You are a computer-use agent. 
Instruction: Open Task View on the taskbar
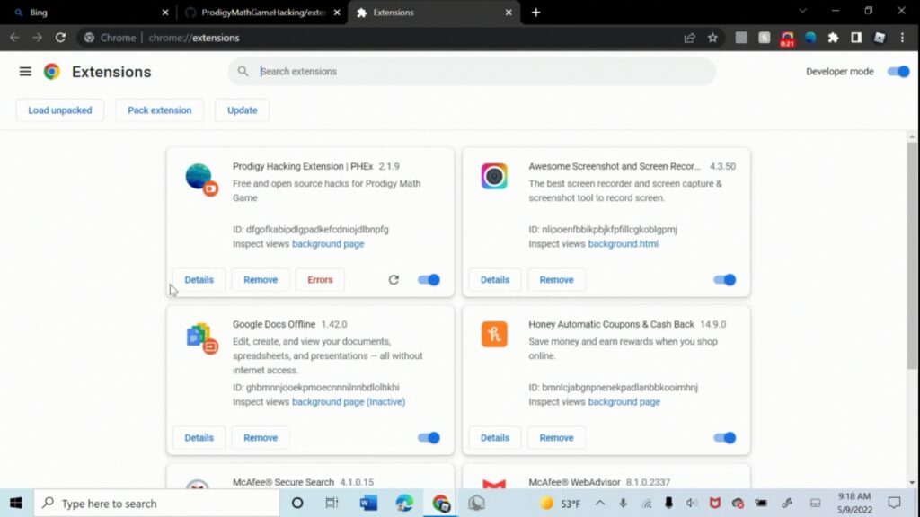click(332, 503)
